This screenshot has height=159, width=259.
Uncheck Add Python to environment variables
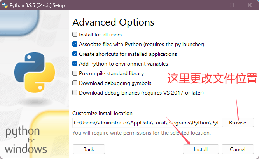75,64
